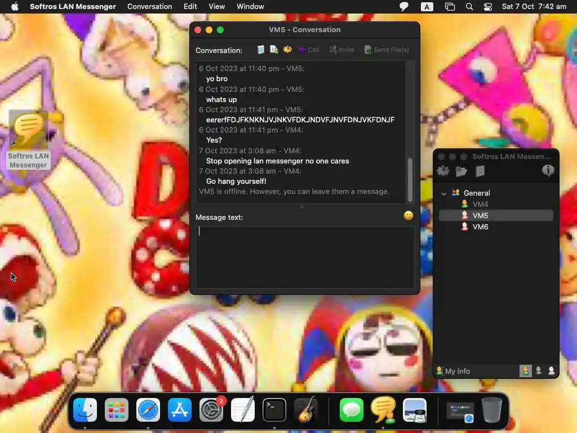Click the messenger speech bubble in menu bar

point(404,7)
